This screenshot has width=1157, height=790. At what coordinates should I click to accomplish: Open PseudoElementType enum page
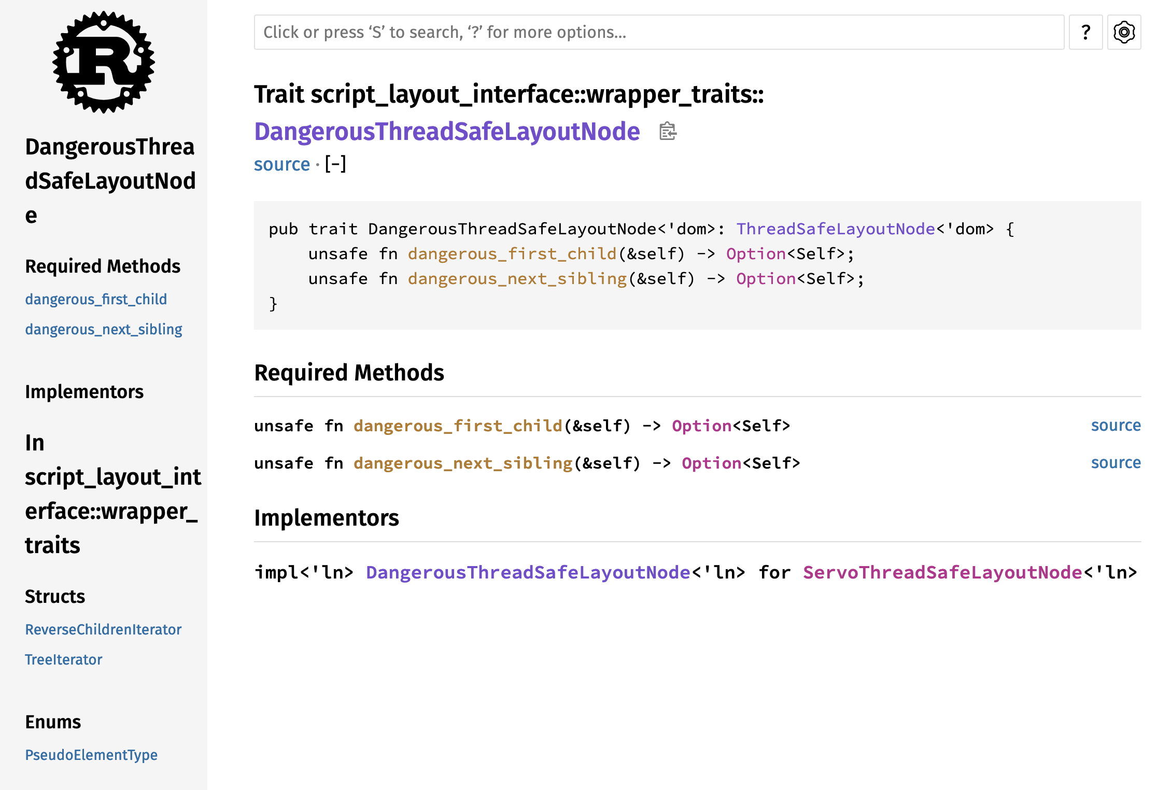(91, 755)
